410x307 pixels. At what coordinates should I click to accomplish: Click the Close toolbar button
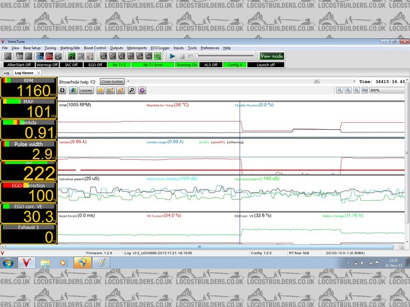pos(112,82)
